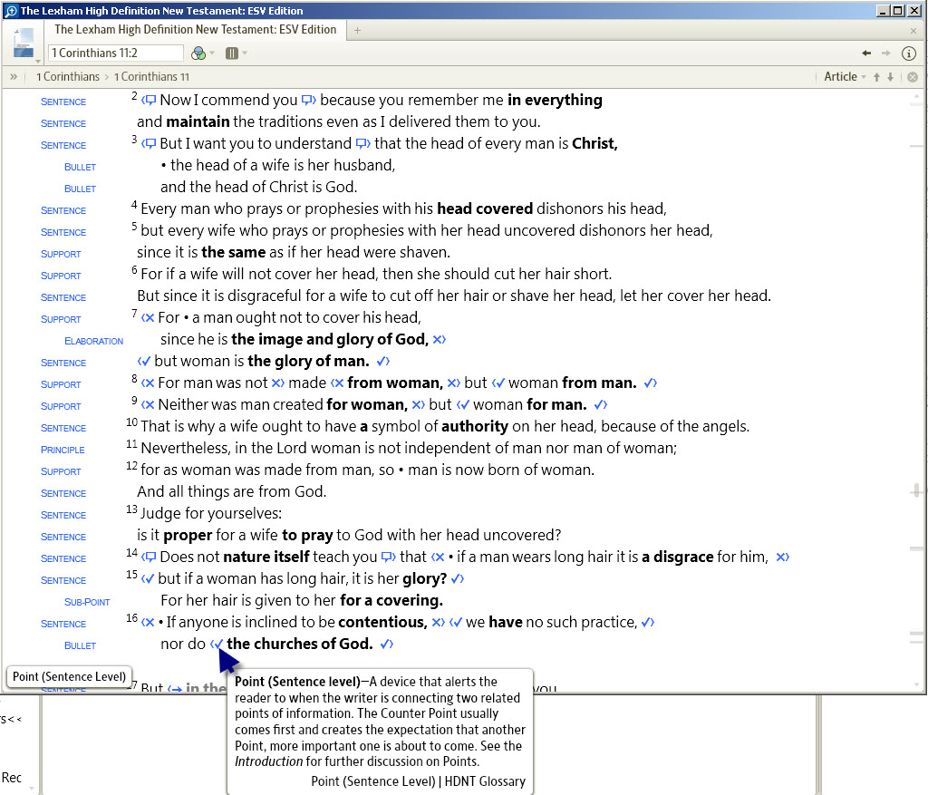Open the Article navigation dropdown
This screenshot has width=928, height=795.
point(845,76)
